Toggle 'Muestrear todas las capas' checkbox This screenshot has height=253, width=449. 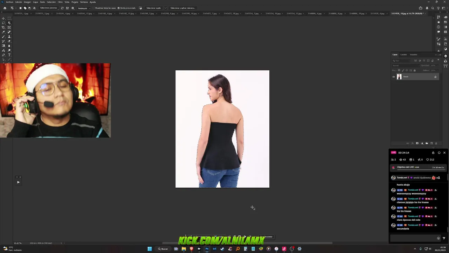pyautogui.click(x=93, y=8)
